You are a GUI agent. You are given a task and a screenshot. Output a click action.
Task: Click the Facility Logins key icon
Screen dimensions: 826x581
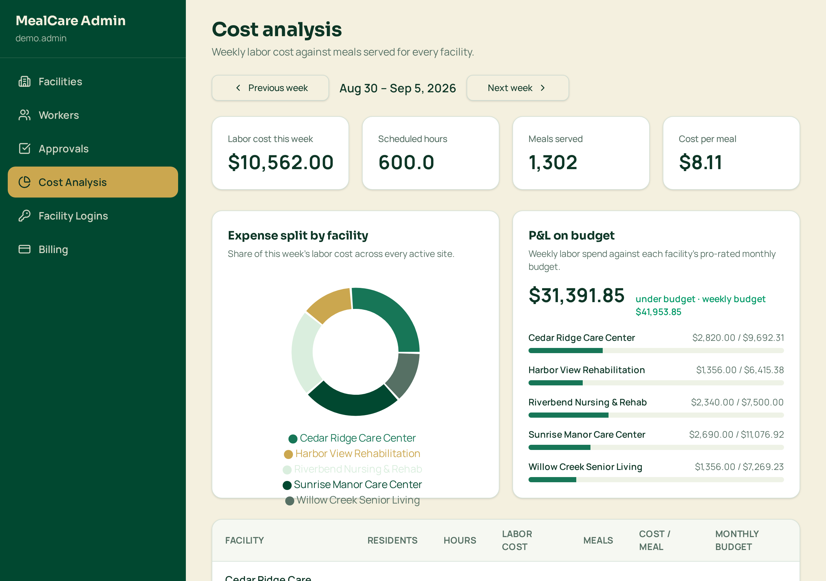(25, 216)
